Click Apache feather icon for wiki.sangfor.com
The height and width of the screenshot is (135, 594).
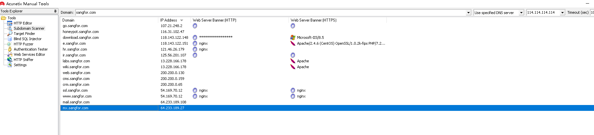pyautogui.click(x=293, y=67)
